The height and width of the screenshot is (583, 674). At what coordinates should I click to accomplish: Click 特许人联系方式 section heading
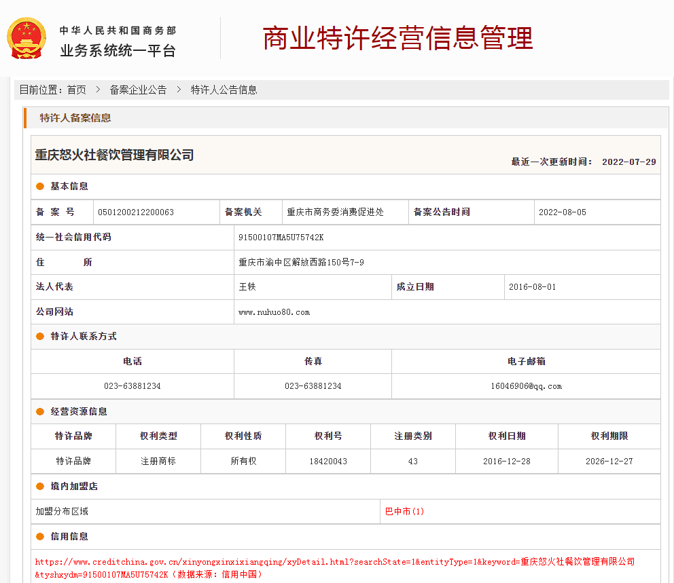point(84,336)
